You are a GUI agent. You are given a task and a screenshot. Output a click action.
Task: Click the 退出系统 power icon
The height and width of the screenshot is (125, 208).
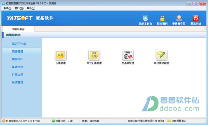[x=196, y=18]
